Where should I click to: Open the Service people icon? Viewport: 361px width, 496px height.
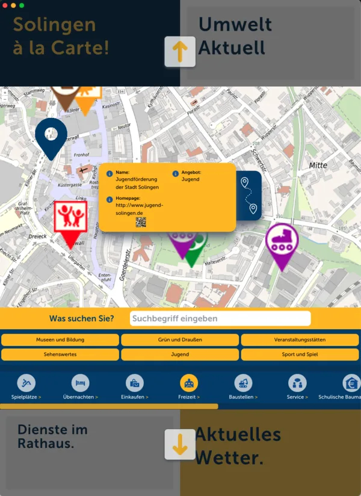point(297,383)
